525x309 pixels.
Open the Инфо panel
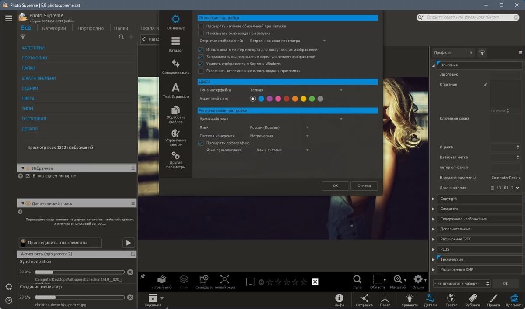pyautogui.click(x=339, y=300)
